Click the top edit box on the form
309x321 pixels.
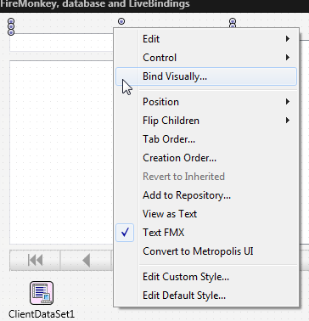(x=61, y=42)
